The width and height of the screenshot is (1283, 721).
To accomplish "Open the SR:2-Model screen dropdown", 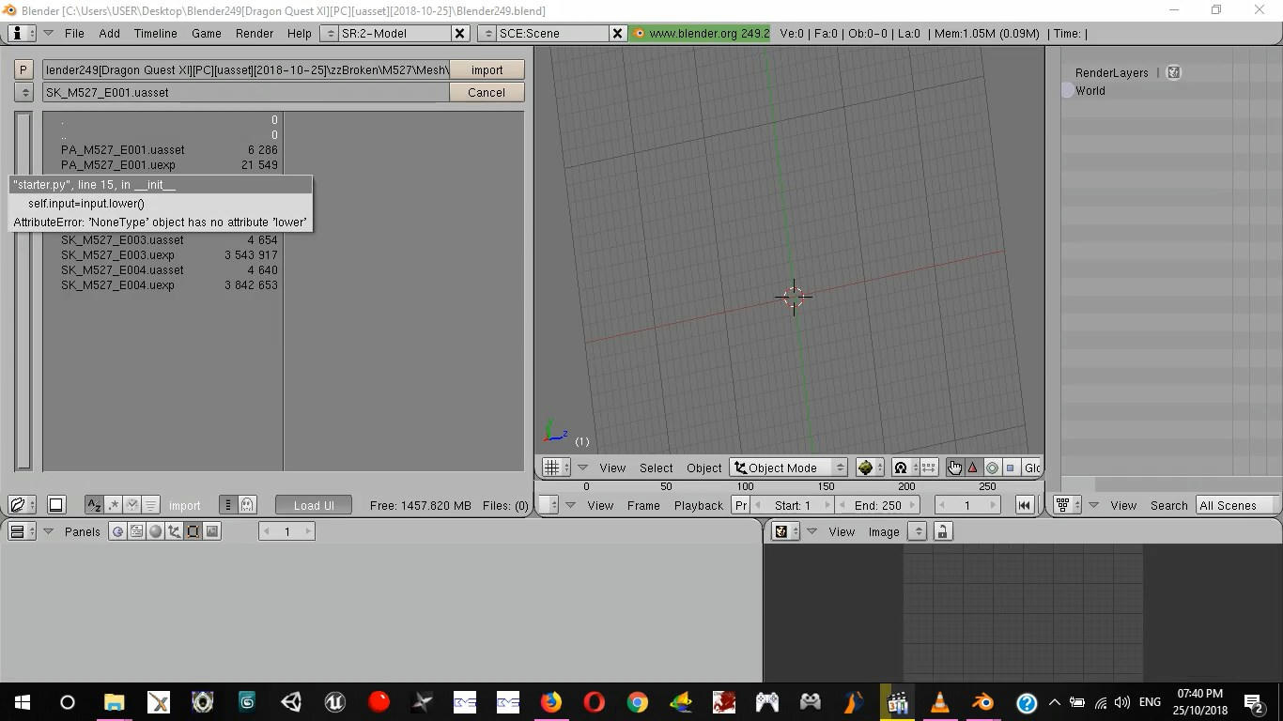I will point(330,33).
